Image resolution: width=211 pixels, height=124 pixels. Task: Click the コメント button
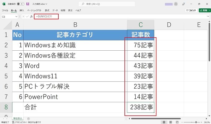coord(191,10)
